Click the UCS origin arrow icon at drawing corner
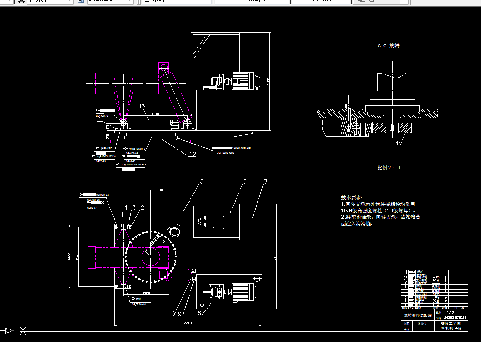 (x=8, y=331)
